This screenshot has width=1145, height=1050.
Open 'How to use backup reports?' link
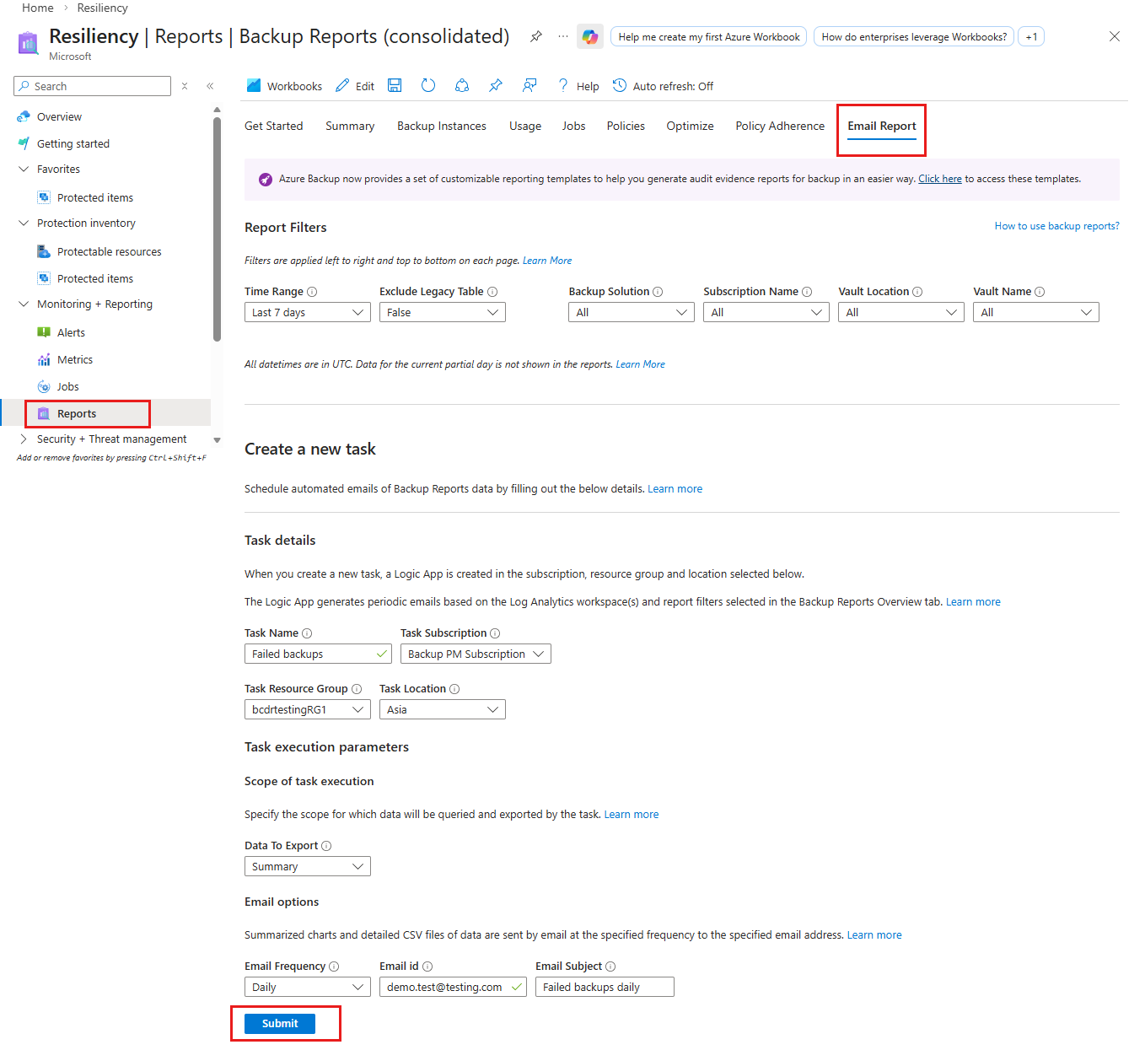1057,226
